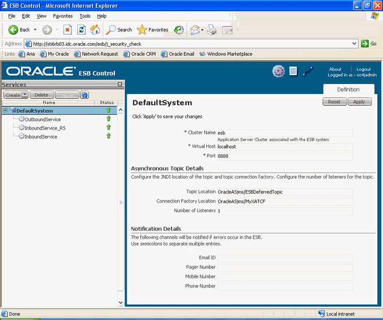Click the gear icon of InboundService_RS
Screen dimensions: 383x320
click(21, 128)
